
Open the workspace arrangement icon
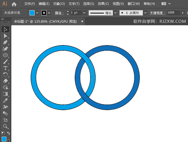tap(164, 4)
